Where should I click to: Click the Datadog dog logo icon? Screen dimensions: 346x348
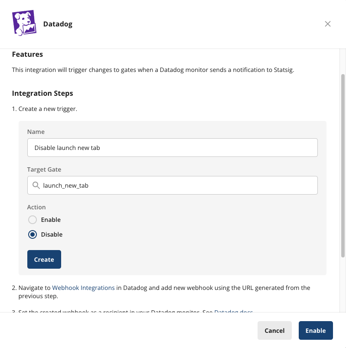click(x=24, y=24)
